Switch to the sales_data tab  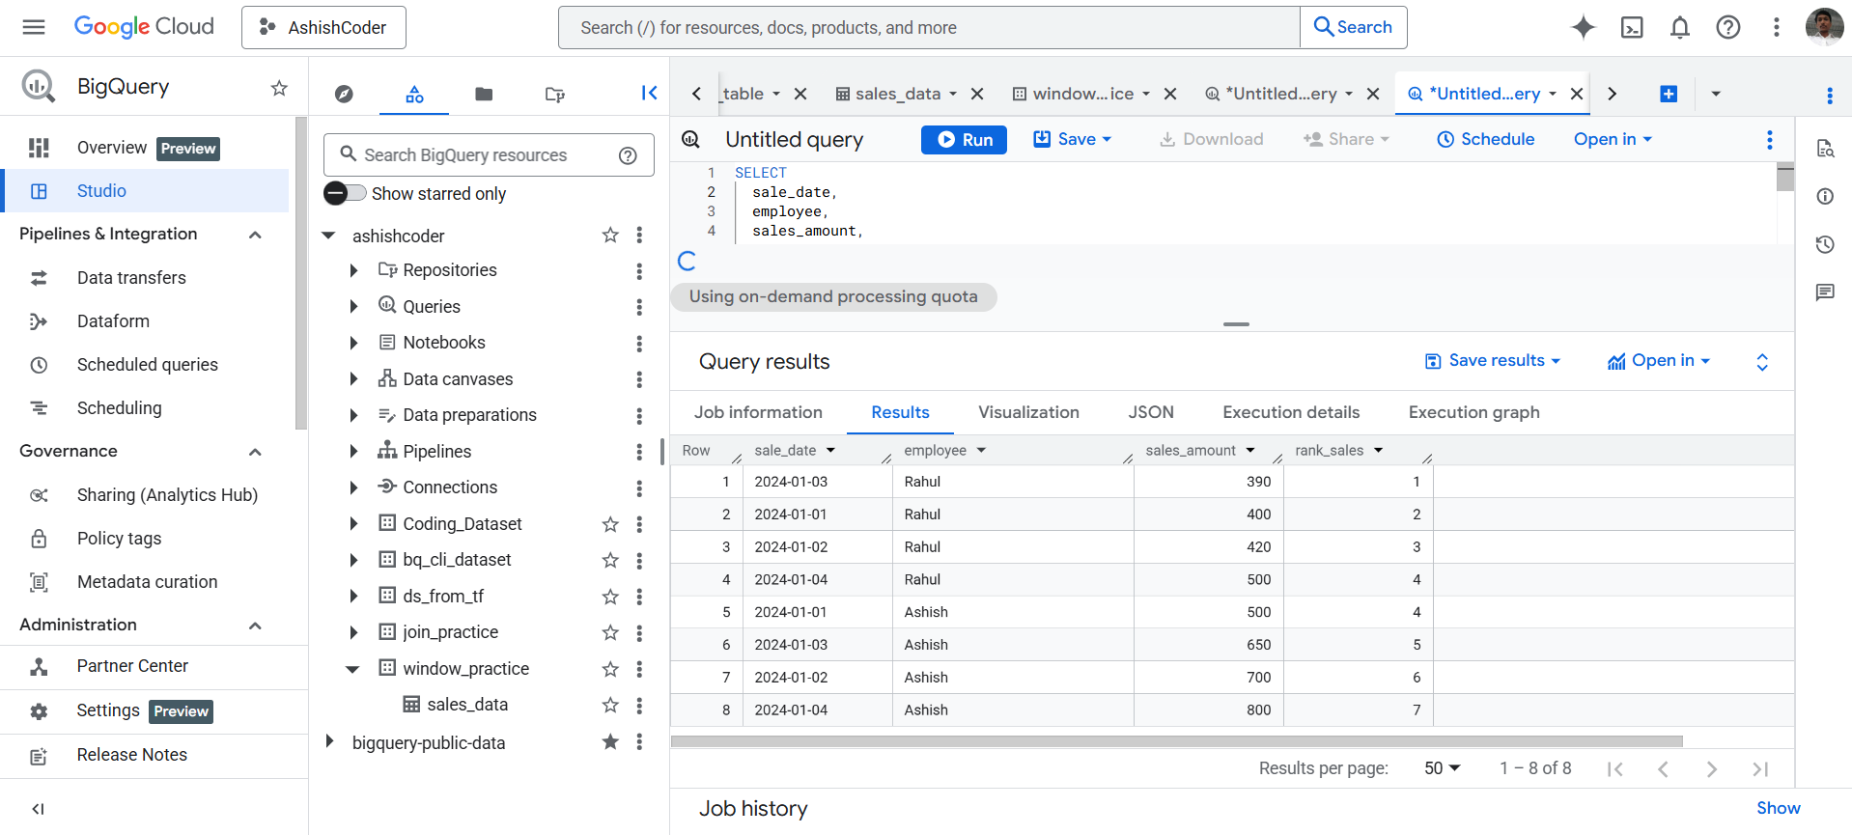897,94
